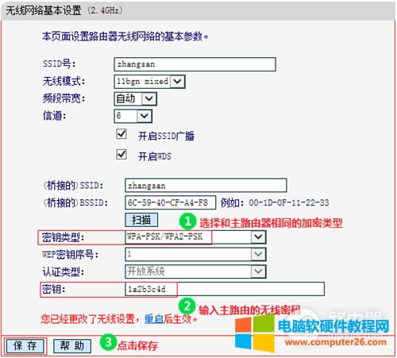Click the 开启SSID广播 label text
This screenshot has height=358, width=397.
(166, 136)
